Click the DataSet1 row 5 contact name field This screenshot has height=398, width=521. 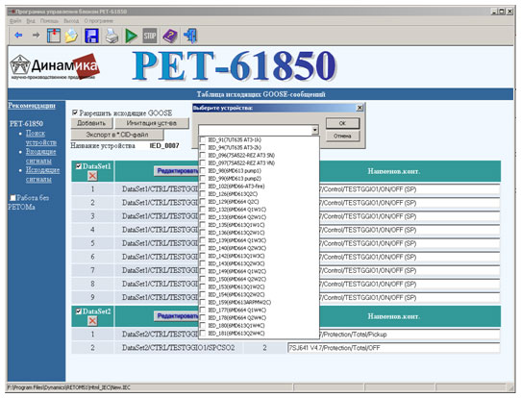(409, 243)
